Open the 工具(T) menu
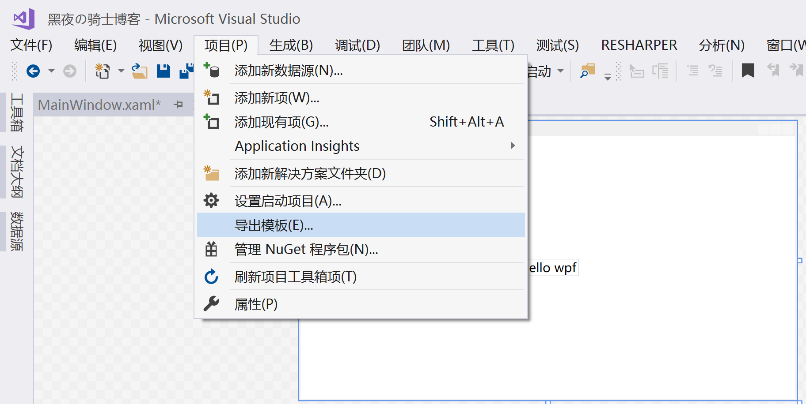806x404 pixels. pyautogui.click(x=493, y=45)
